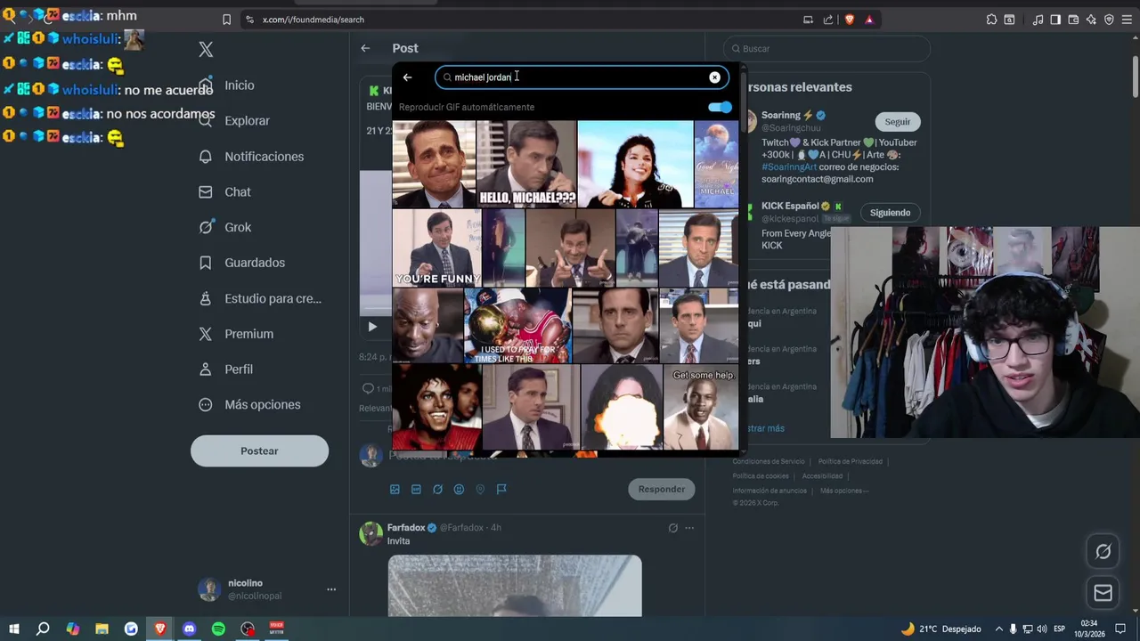Click the location pin in reply toolbar
This screenshot has width=1140, height=641.
(480, 489)
